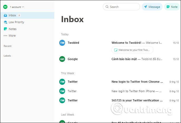
Task: Click 8 thg 10 date of iPhone login email
Action: coord(174,91)
